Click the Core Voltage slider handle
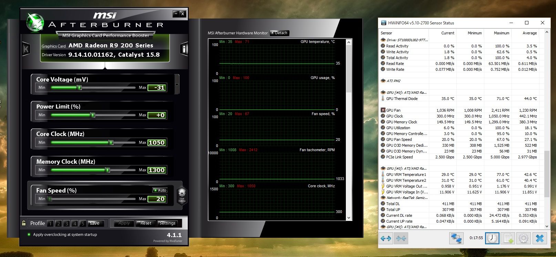This screenshot has width=556, height=257. pyautogui.click(x=80, y=88)
